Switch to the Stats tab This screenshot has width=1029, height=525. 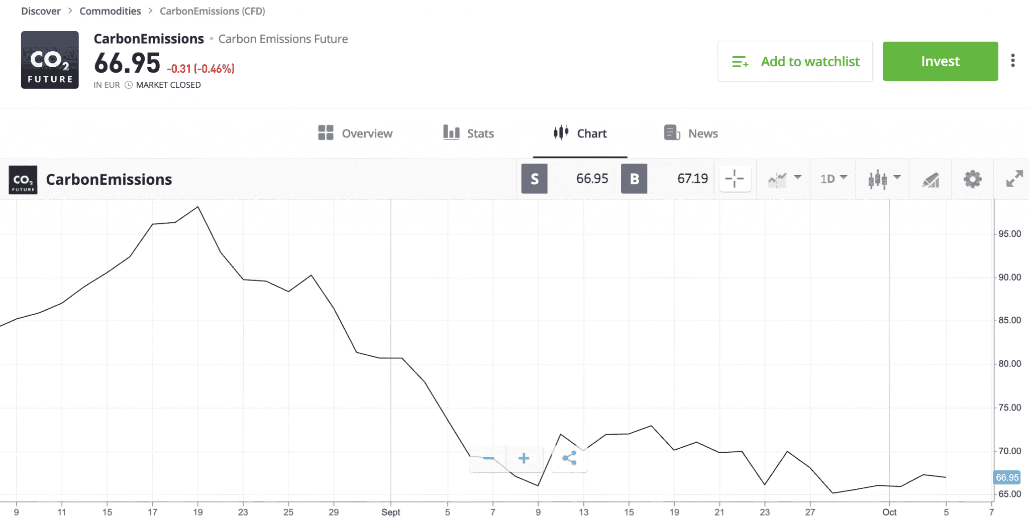(x=468, y=133)
